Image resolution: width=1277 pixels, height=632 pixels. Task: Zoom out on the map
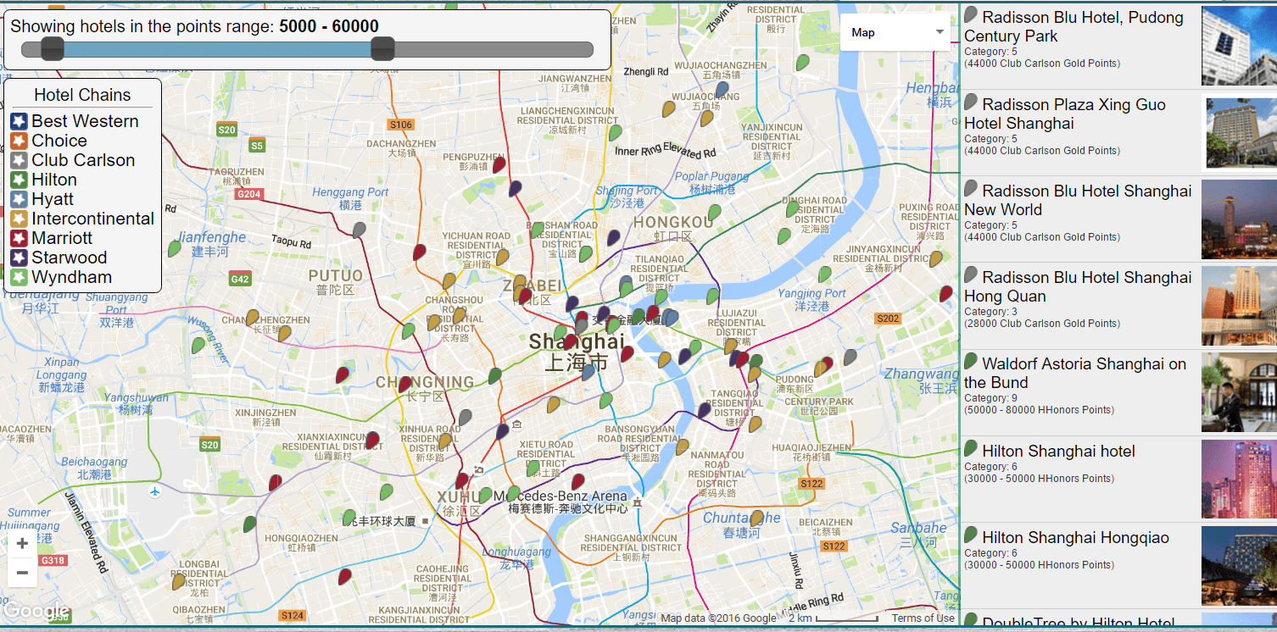(22, 573)
